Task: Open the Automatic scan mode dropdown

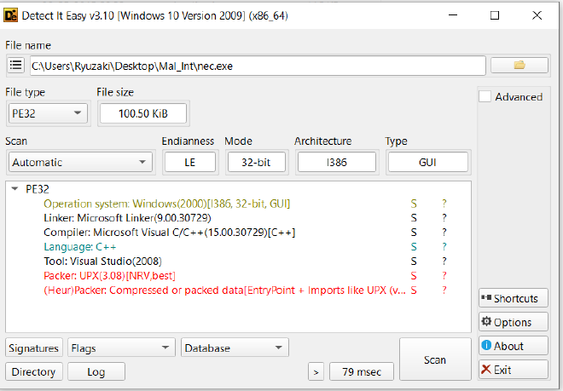Action: (79, 163)
